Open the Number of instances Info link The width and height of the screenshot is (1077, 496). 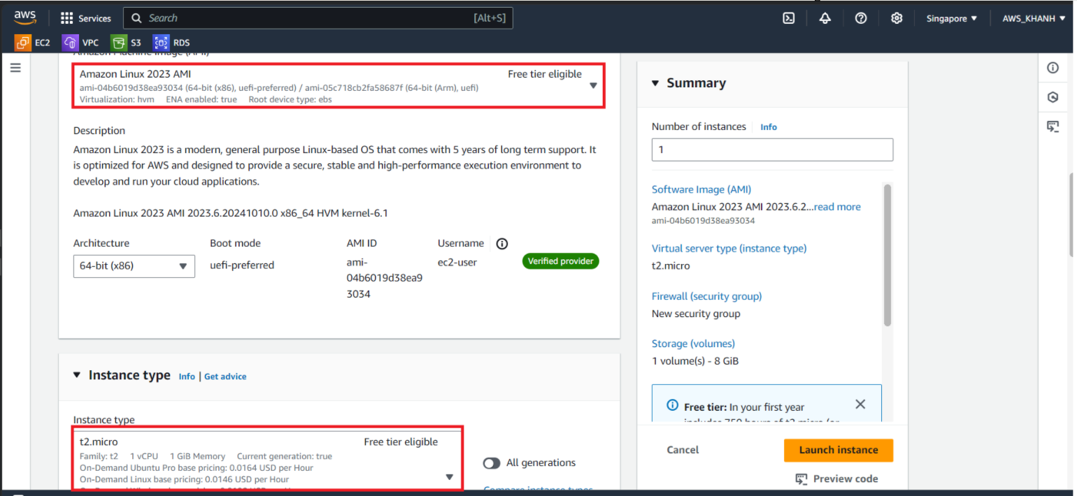769,127
